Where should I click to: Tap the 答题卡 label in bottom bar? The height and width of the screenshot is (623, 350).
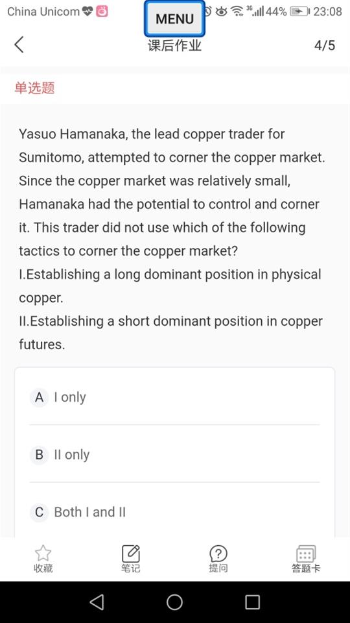pyautogui.click(x=306, y=568)
